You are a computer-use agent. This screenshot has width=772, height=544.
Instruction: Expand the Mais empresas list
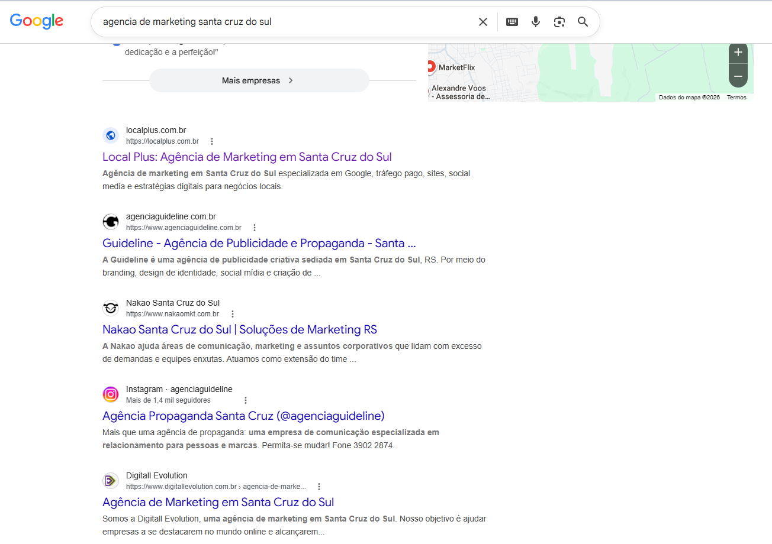click(259, 80)
